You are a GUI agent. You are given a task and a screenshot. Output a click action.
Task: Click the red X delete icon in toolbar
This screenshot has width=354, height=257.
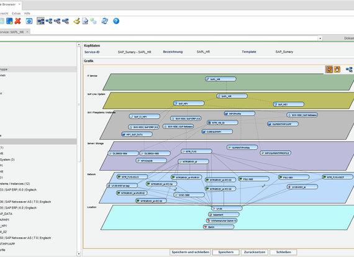pos(17,21)
